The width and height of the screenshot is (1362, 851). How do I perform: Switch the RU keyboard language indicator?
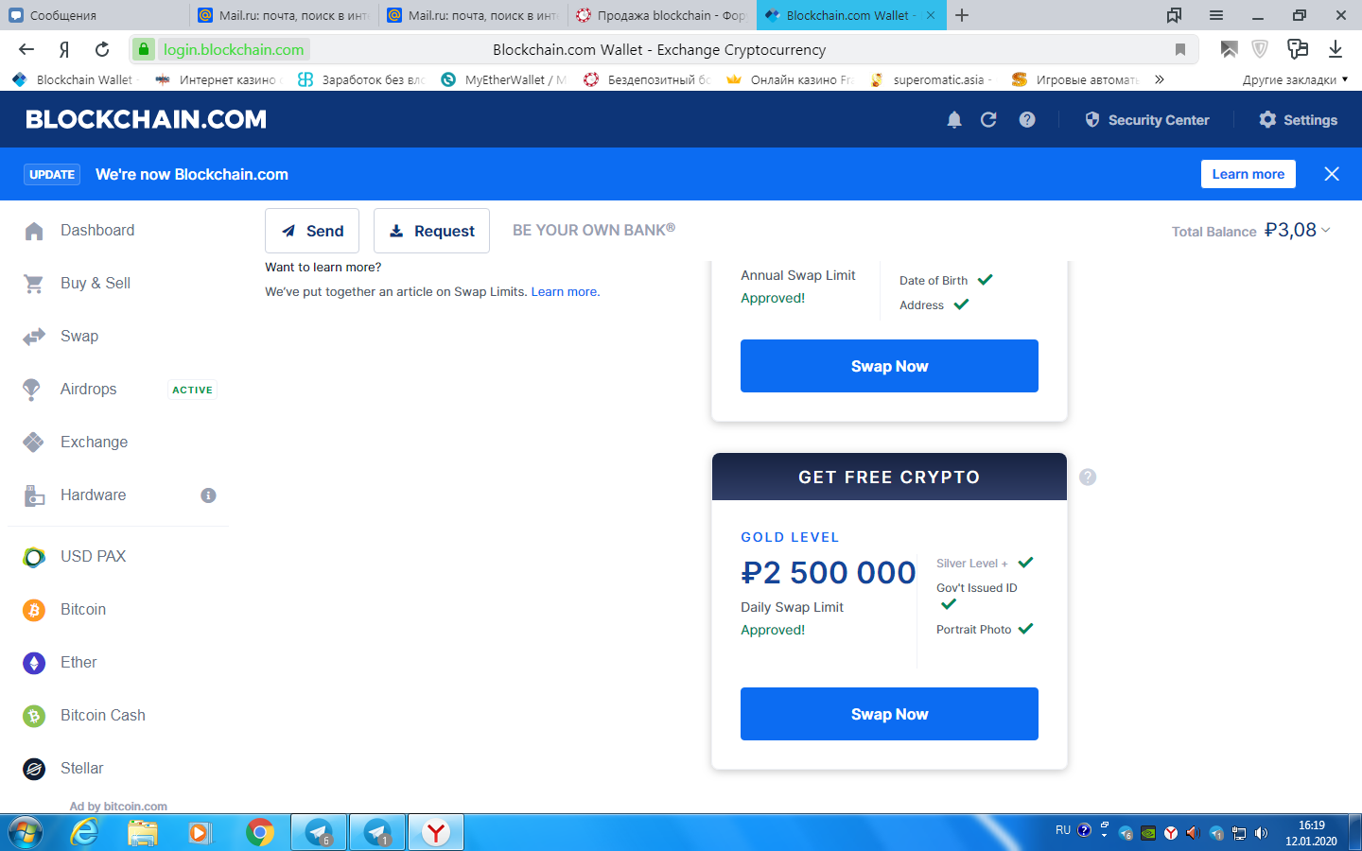click(x=1063, y=830)
